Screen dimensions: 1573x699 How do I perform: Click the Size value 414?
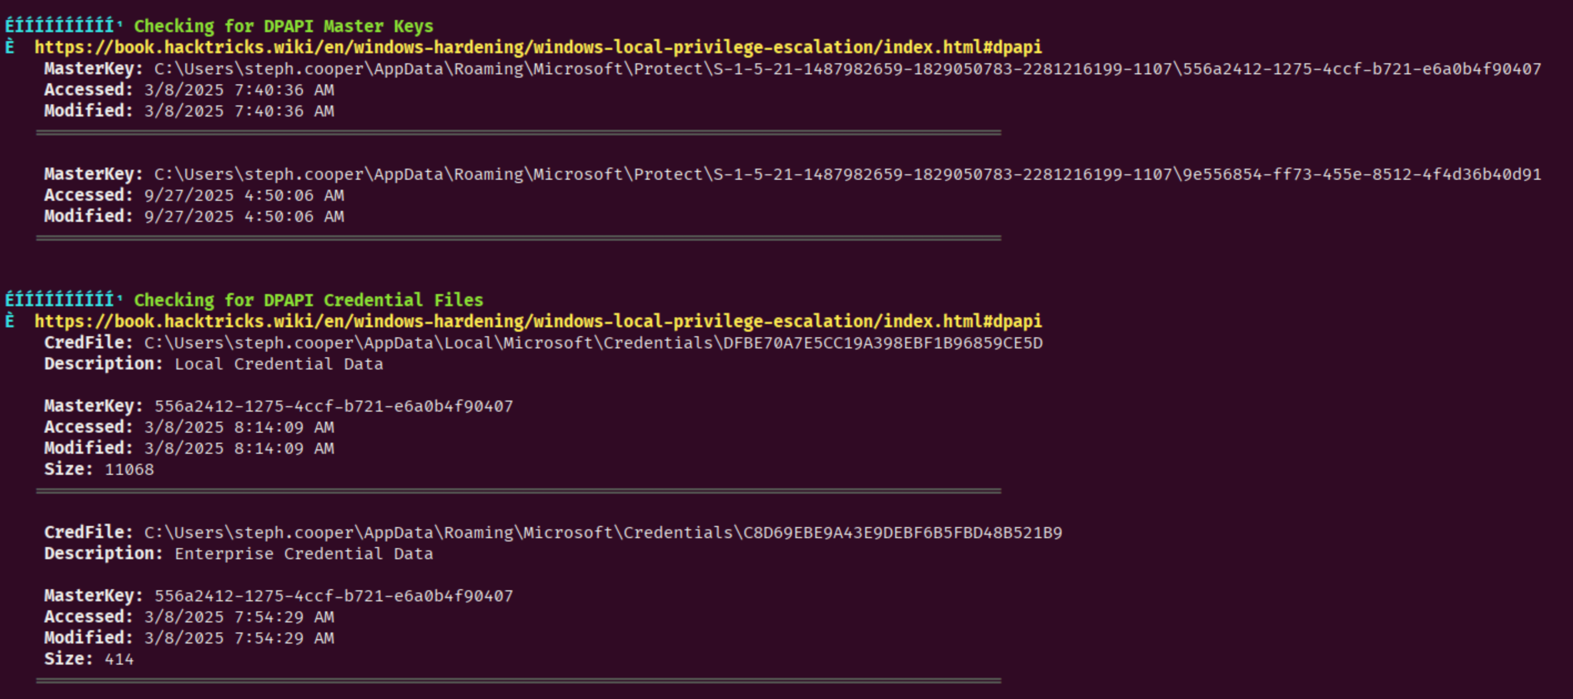[x=119, y=659]
